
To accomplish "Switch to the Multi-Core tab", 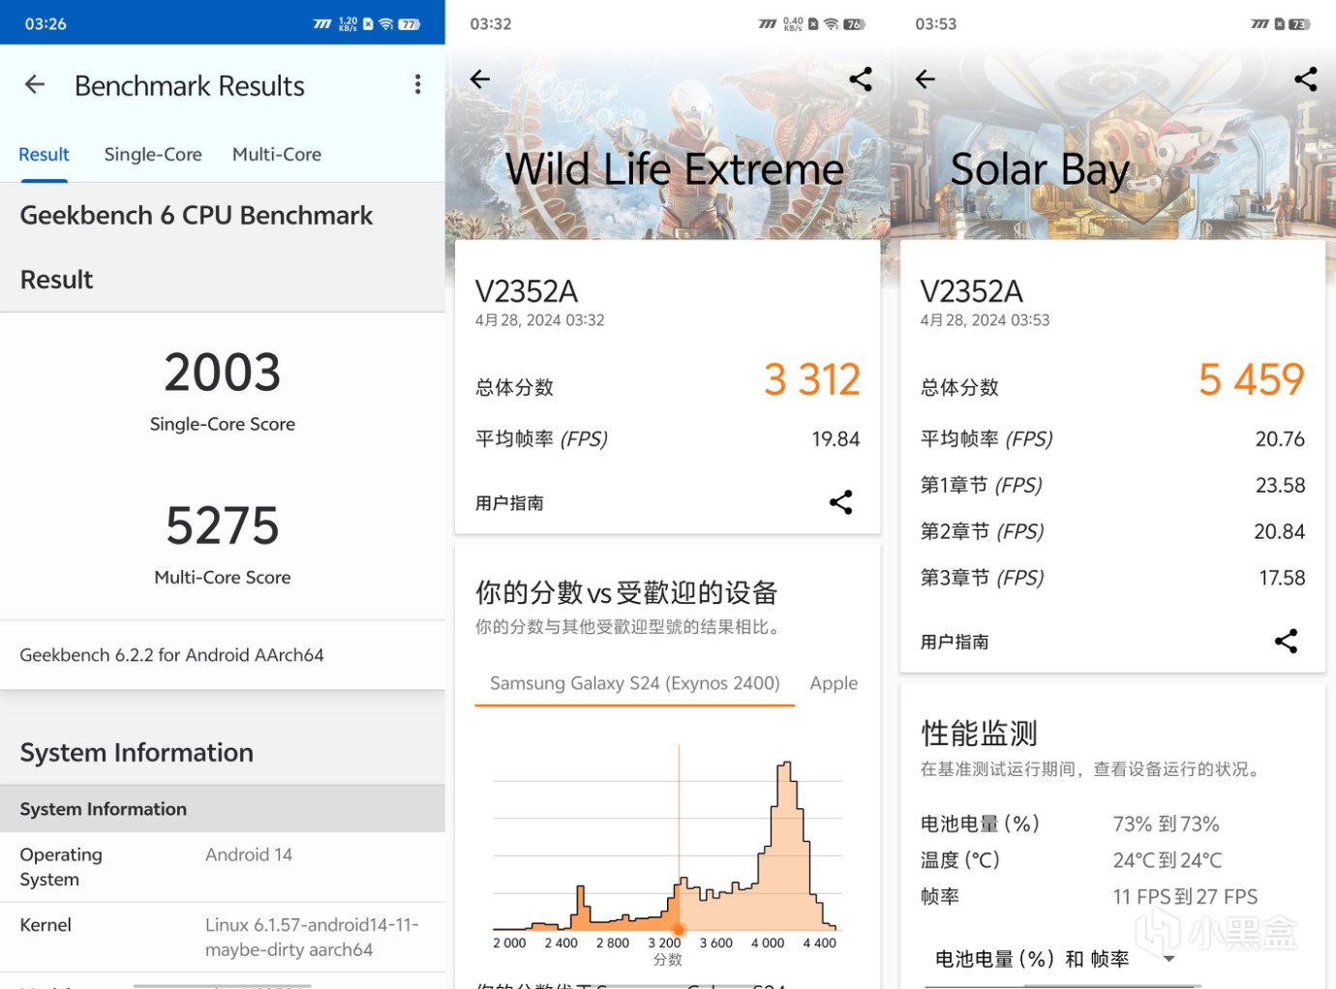I will [x=277, y=154].
